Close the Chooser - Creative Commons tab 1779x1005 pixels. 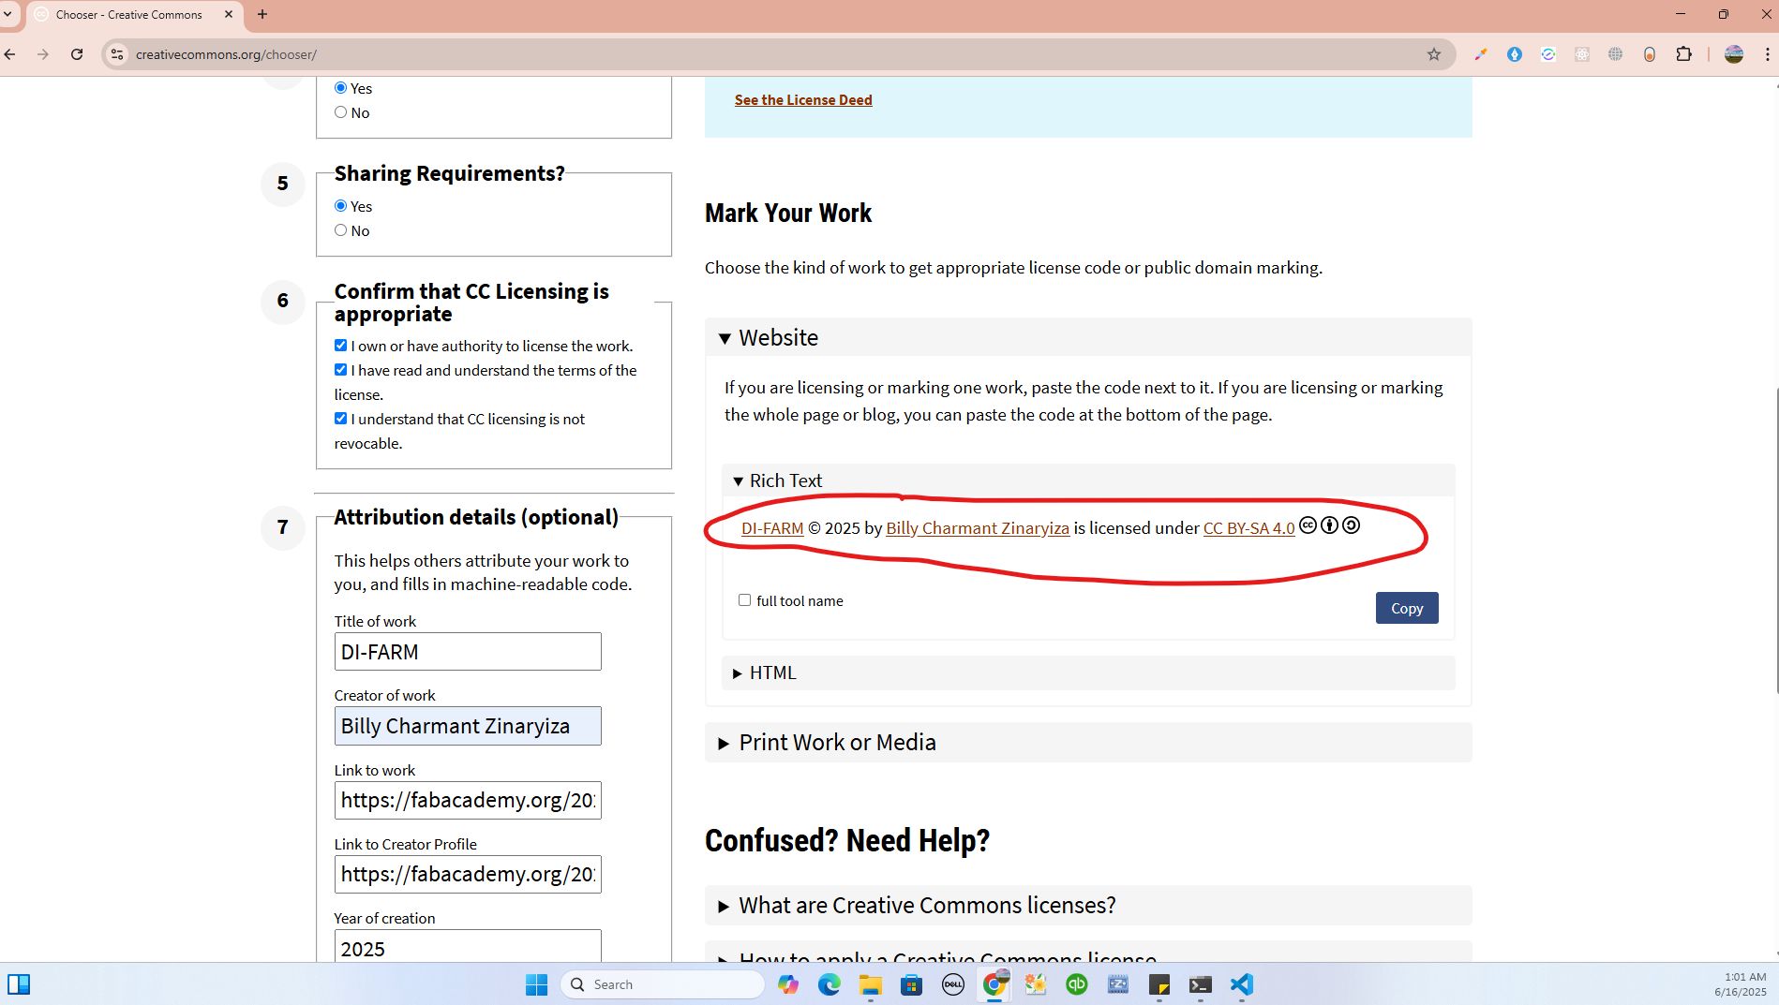[229, 14]
